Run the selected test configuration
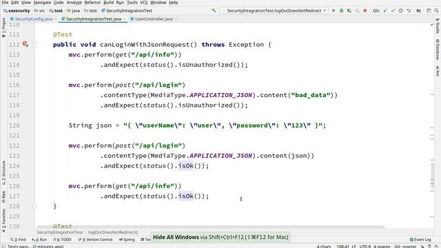The image size is (441, 248). (334, 11)
